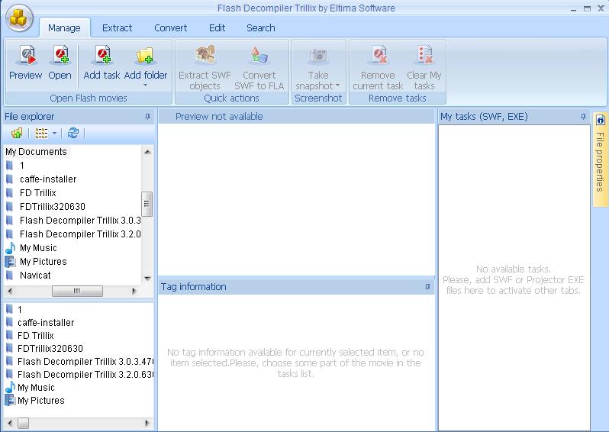The width and height of the screenshot is (609, 432).
Task: Click My Pictures icon in lower file list
Action: click(x=10, y=400)
